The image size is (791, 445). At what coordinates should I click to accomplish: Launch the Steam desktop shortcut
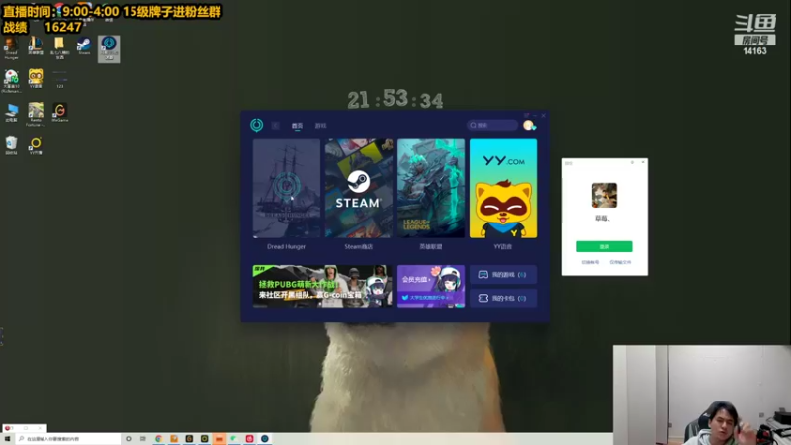84,45
